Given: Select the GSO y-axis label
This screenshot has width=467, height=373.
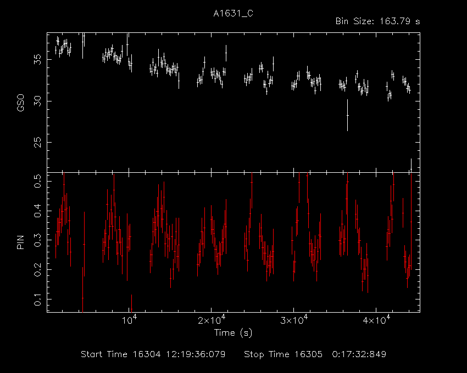Looking at the screenshot, I should pos(20,103).
